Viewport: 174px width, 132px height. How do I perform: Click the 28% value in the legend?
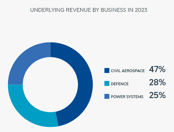pos(157,82)
